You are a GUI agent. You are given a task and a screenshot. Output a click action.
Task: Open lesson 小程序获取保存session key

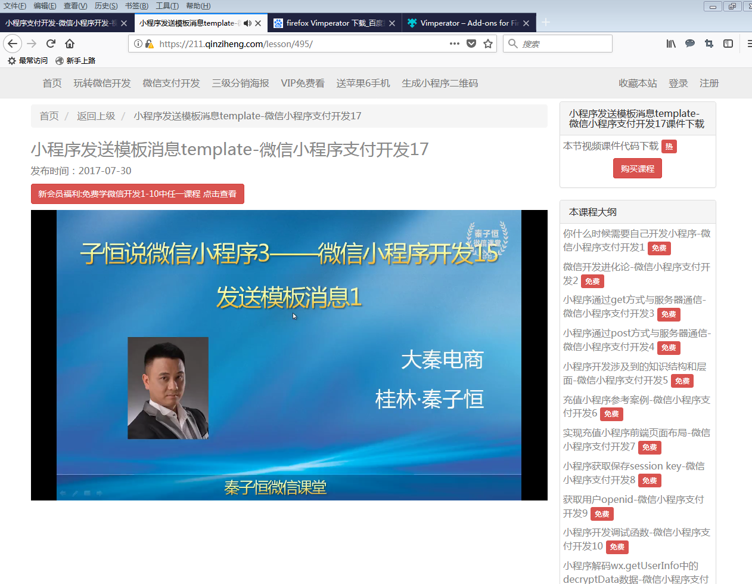pyautogui.click(x=634, y=473)
